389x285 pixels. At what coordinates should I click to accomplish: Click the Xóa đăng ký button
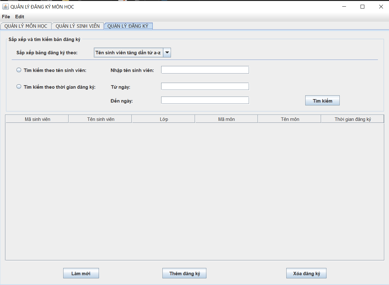click(x=306, y=273)
